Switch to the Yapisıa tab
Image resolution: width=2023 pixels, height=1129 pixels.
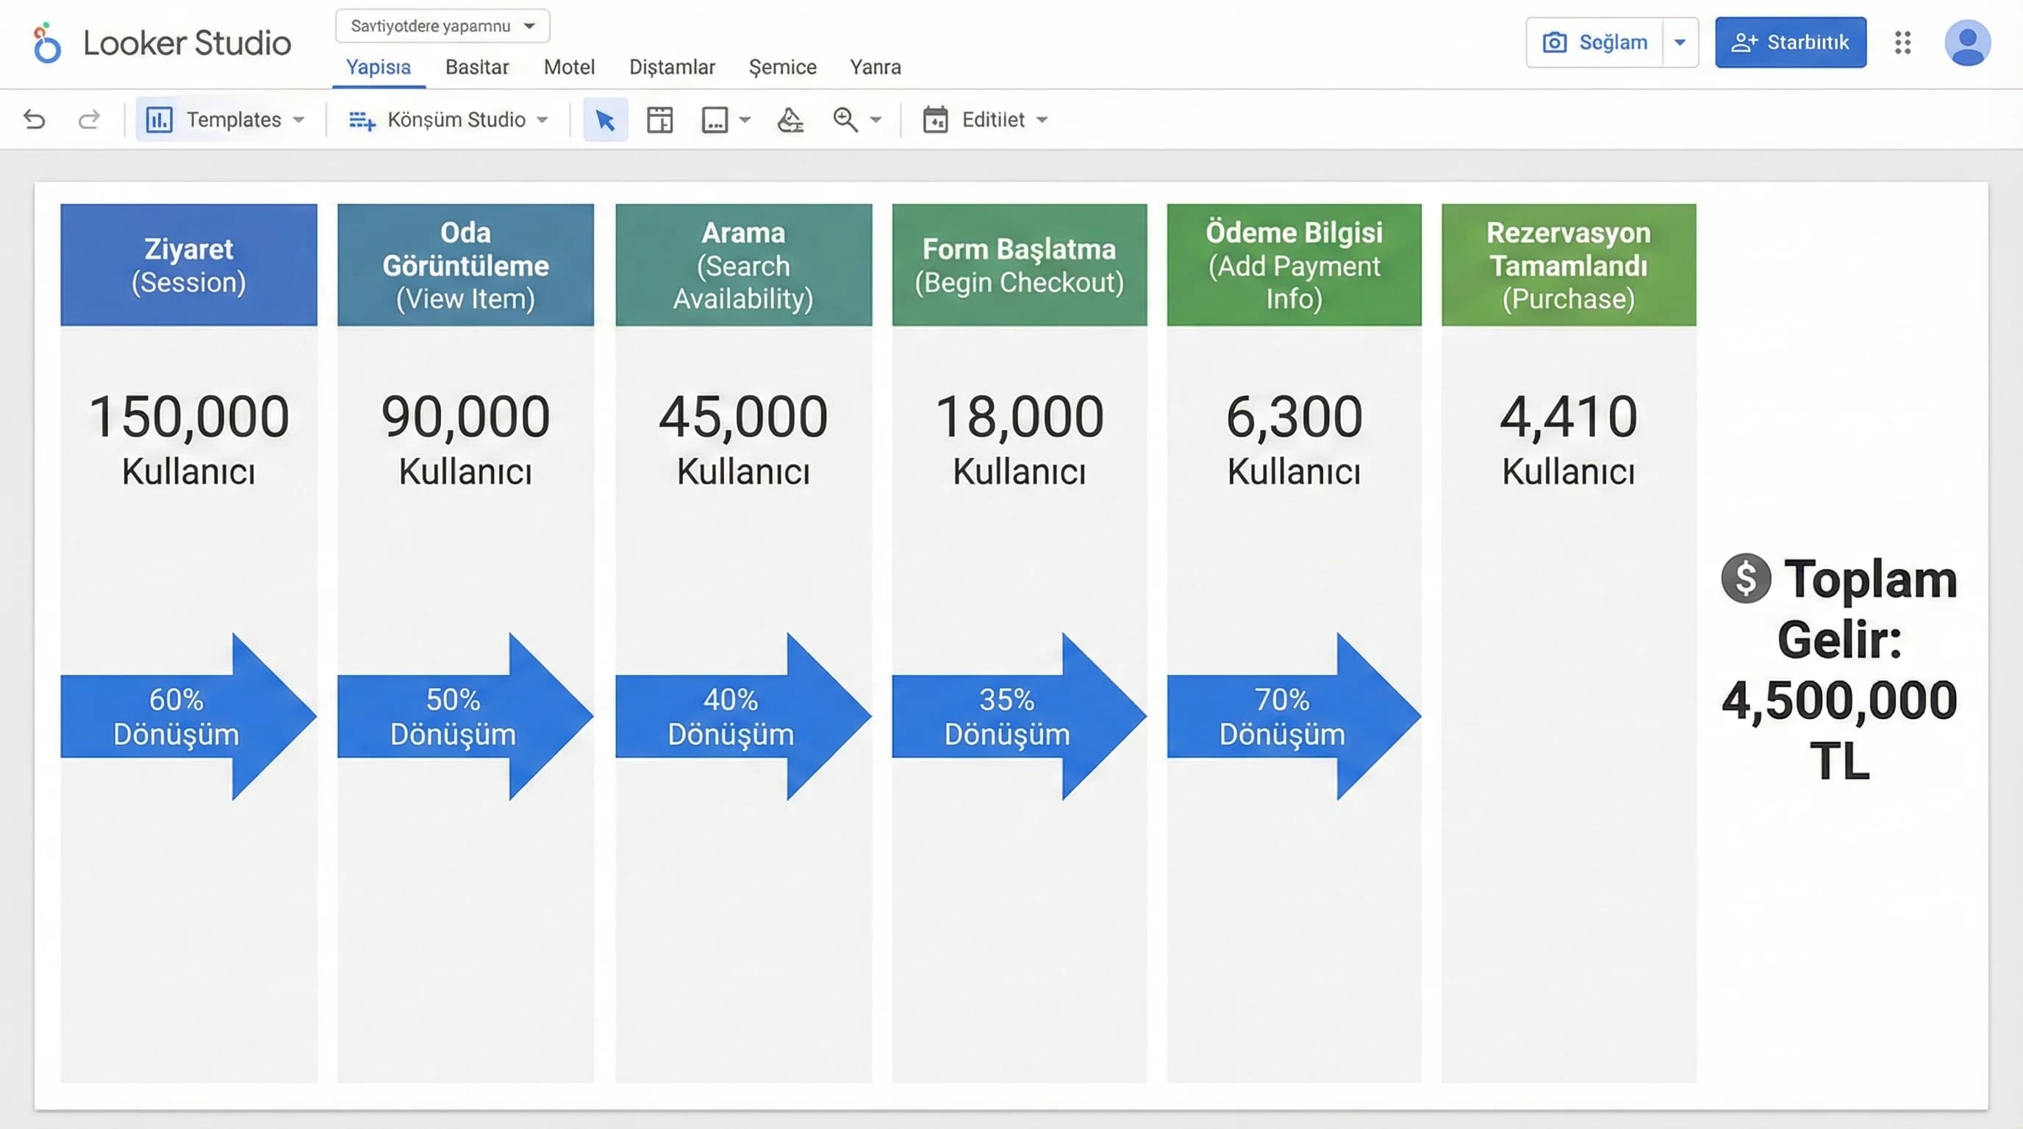click(379, 68)
